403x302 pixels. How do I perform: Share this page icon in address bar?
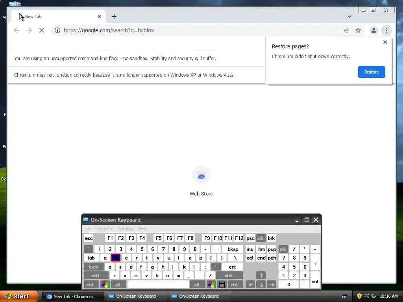346,30
